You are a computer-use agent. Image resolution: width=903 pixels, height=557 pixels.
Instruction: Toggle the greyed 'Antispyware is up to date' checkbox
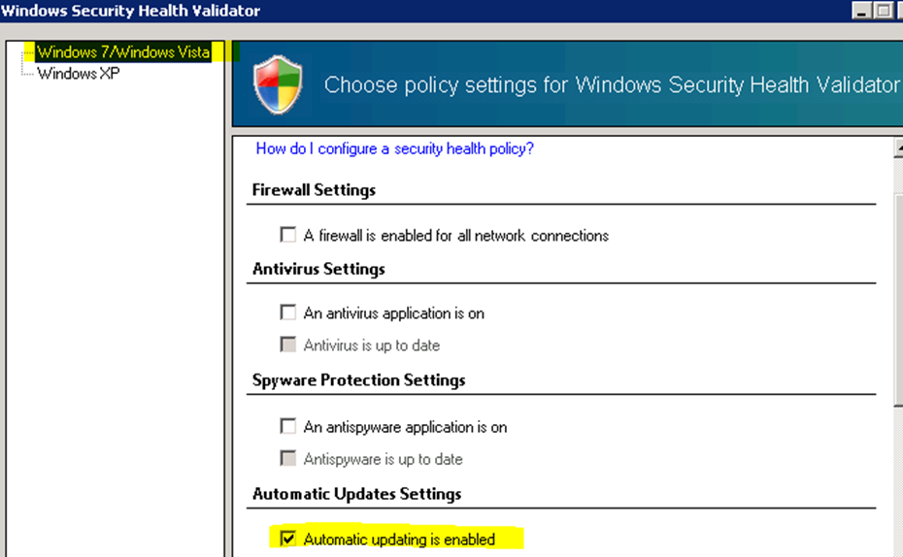click(x=288, y=459)
